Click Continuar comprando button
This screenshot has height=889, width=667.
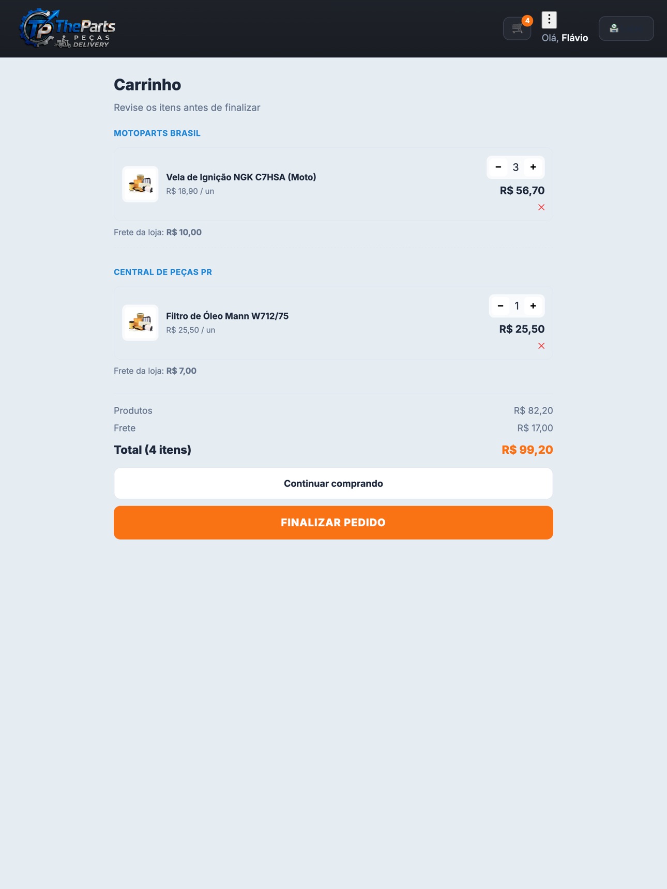click(x=333, y=483)
